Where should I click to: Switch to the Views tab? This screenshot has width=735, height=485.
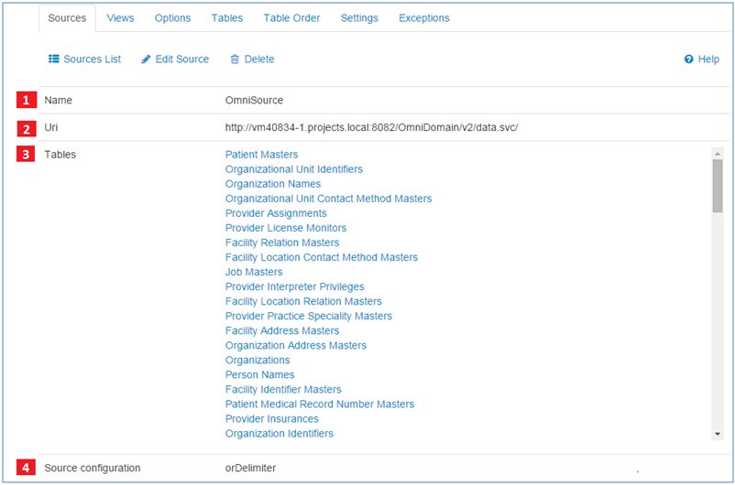tap(120, 18)
